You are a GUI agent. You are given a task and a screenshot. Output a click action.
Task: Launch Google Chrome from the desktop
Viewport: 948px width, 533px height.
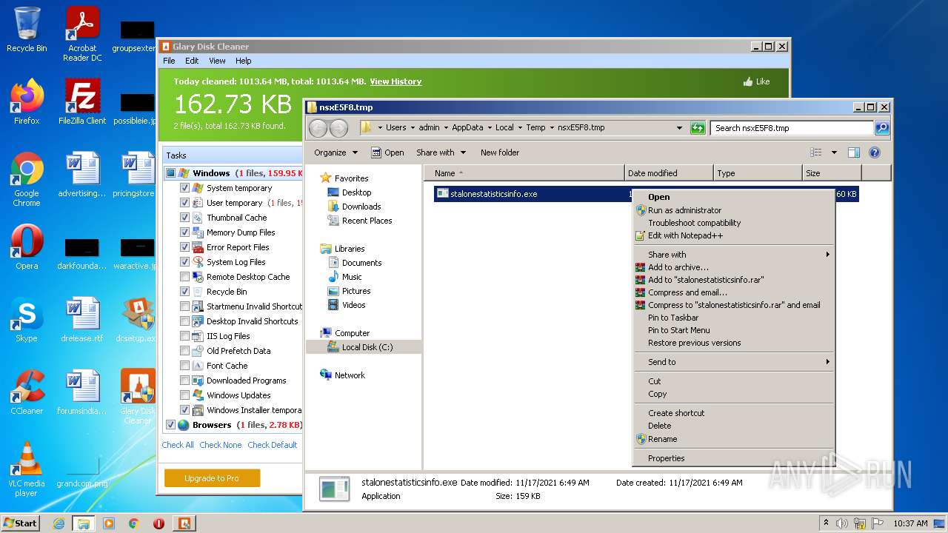pos(27,180)
